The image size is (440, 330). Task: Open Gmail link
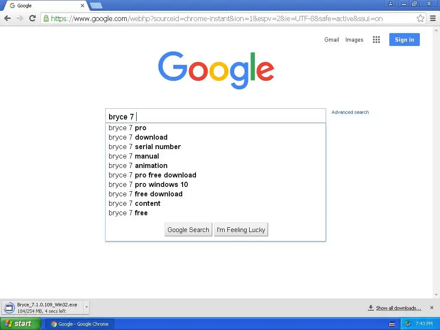[x=331, y=40]
